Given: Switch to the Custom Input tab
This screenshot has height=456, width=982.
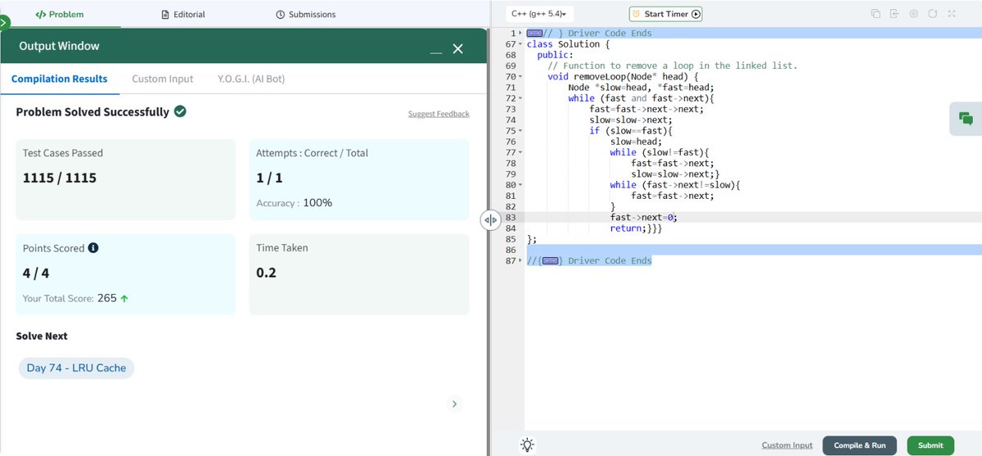Looking at the screenshot, I should pos(163,79).
